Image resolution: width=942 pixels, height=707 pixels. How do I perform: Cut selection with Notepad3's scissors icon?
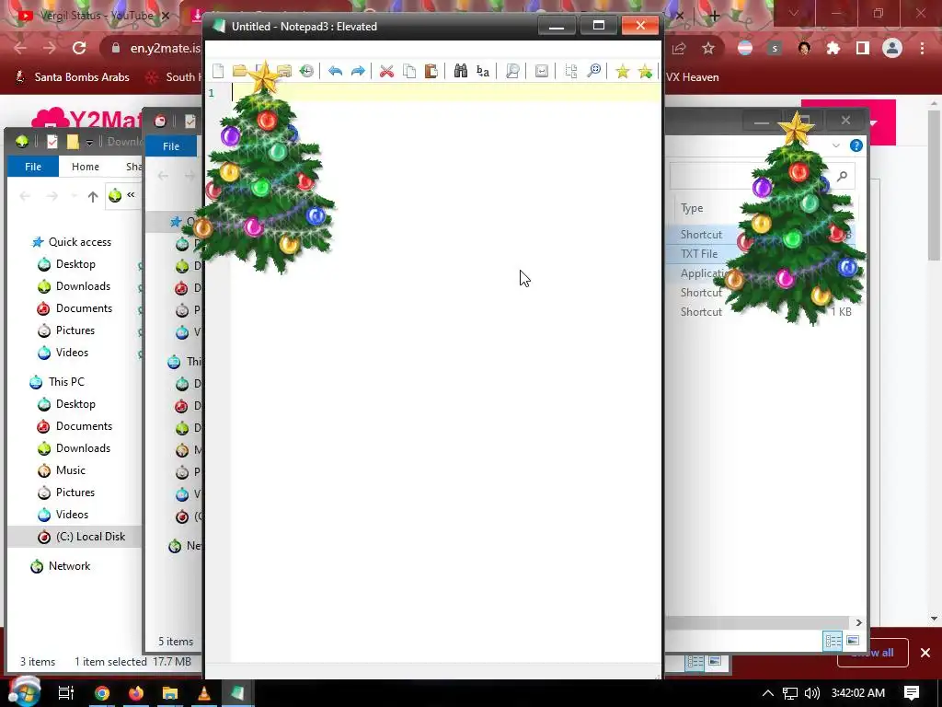[386, 72]
